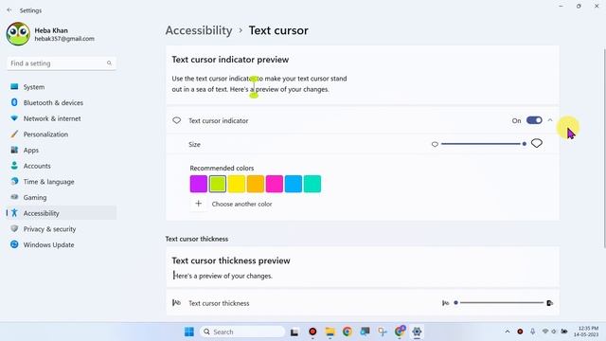Click the Accessibility breadcrumb link
606x341 pixels.
(x=199, y=30)
